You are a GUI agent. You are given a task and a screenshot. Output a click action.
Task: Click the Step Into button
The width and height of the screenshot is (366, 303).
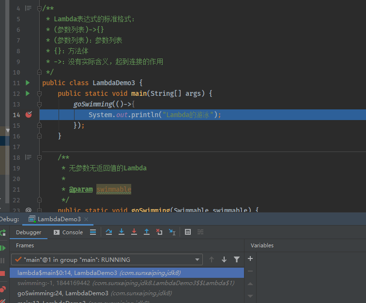tap(122, 232)
